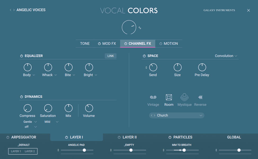This screenshot has width=258, height=159.
Task: Click the LINK button in the Equalizer
Action: click(x=110, y=56)
